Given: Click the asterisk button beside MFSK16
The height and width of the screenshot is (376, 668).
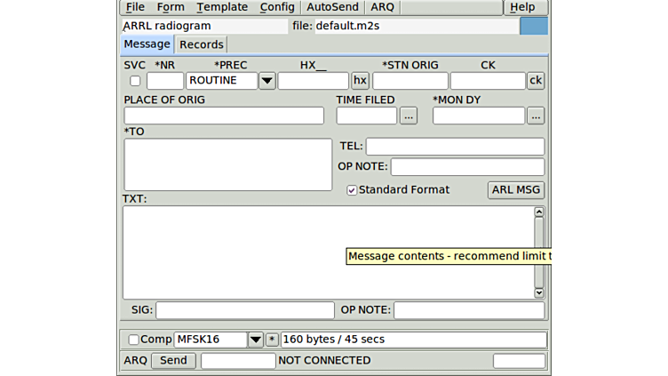Looking at the screenshot, I should [272, 340].
